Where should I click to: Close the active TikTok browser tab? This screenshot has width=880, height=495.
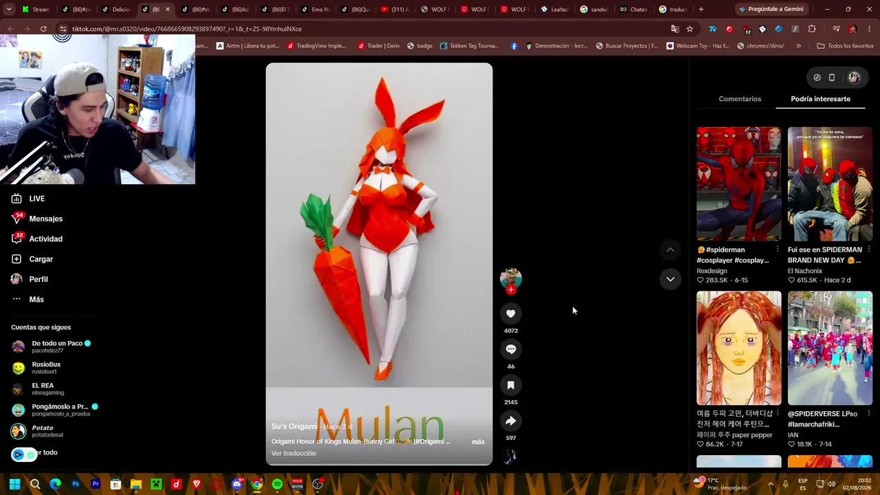pos(167,10)
